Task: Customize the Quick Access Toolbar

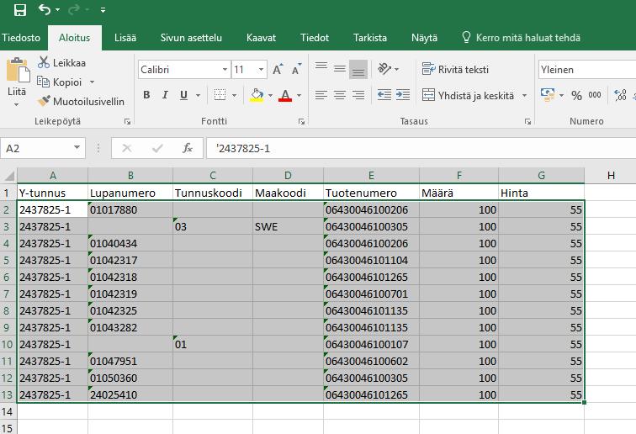Action: 103,10
